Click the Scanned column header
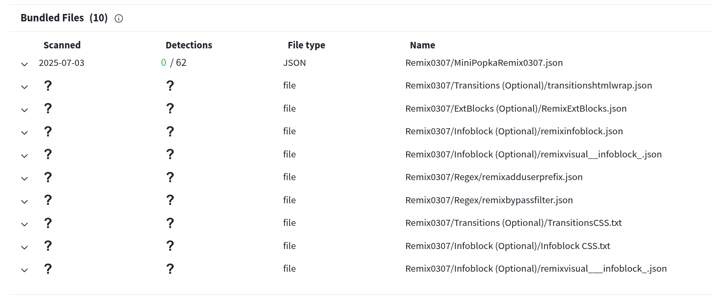This screenshot has width=712, height=297. (62, 45)
